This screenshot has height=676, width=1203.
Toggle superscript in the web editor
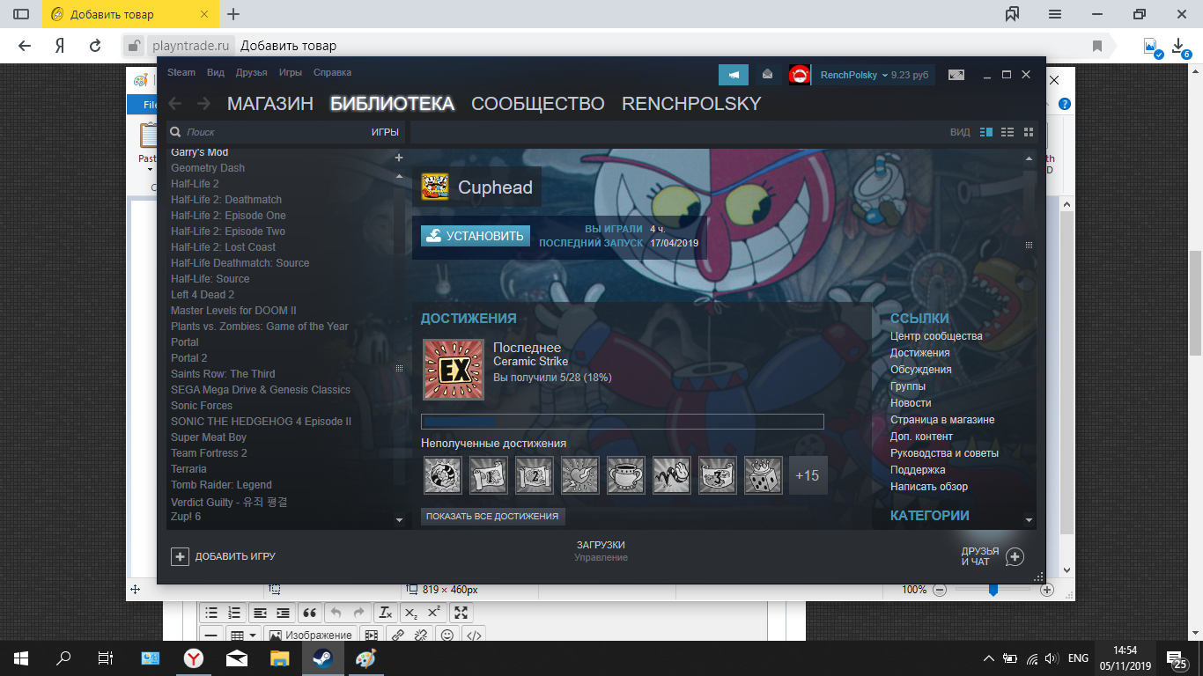click(x=433, y=613)
